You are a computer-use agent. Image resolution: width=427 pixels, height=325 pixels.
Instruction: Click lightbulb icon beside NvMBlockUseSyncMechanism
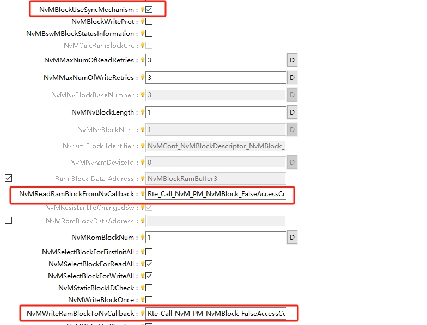143,9
